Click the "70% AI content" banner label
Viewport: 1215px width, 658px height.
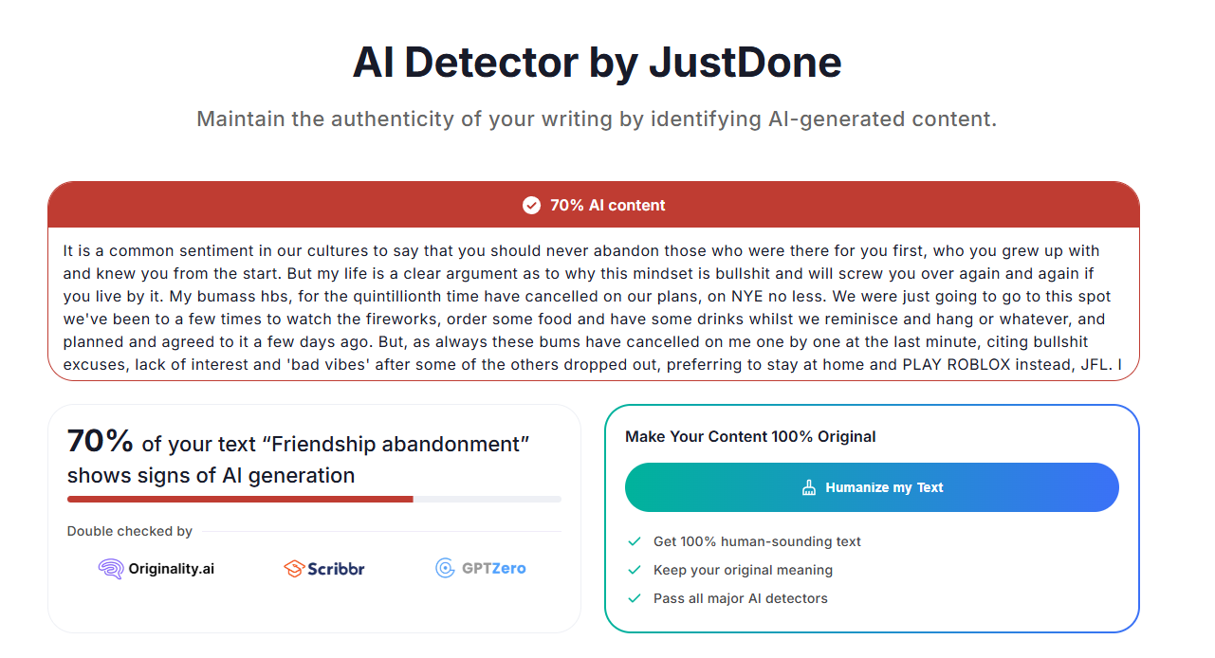click(607, 205)
